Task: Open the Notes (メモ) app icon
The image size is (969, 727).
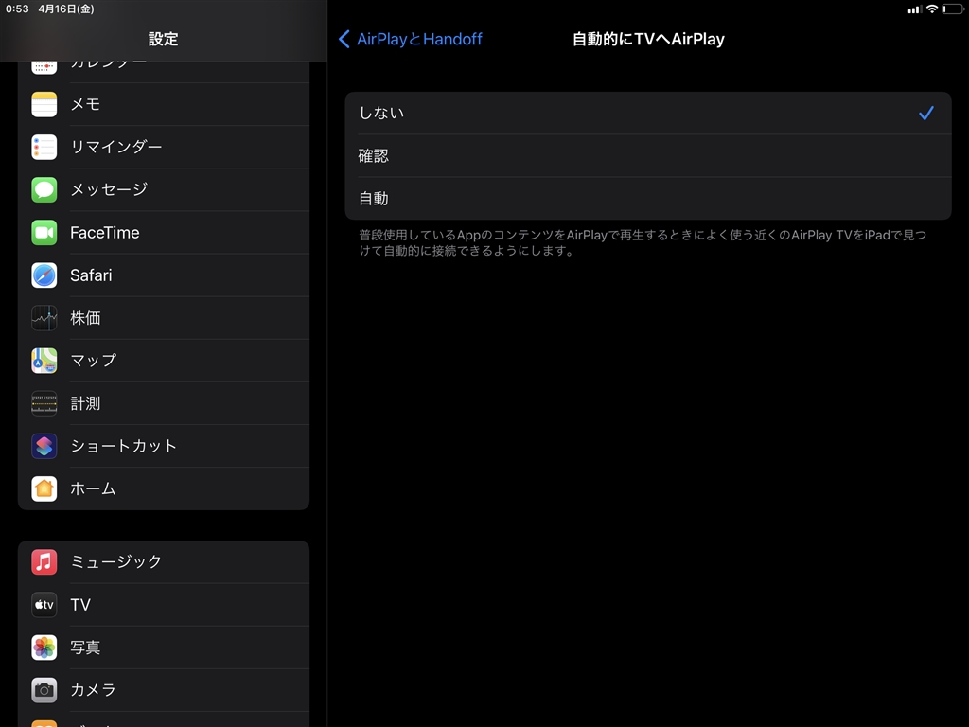Action: tap(44, 104)
